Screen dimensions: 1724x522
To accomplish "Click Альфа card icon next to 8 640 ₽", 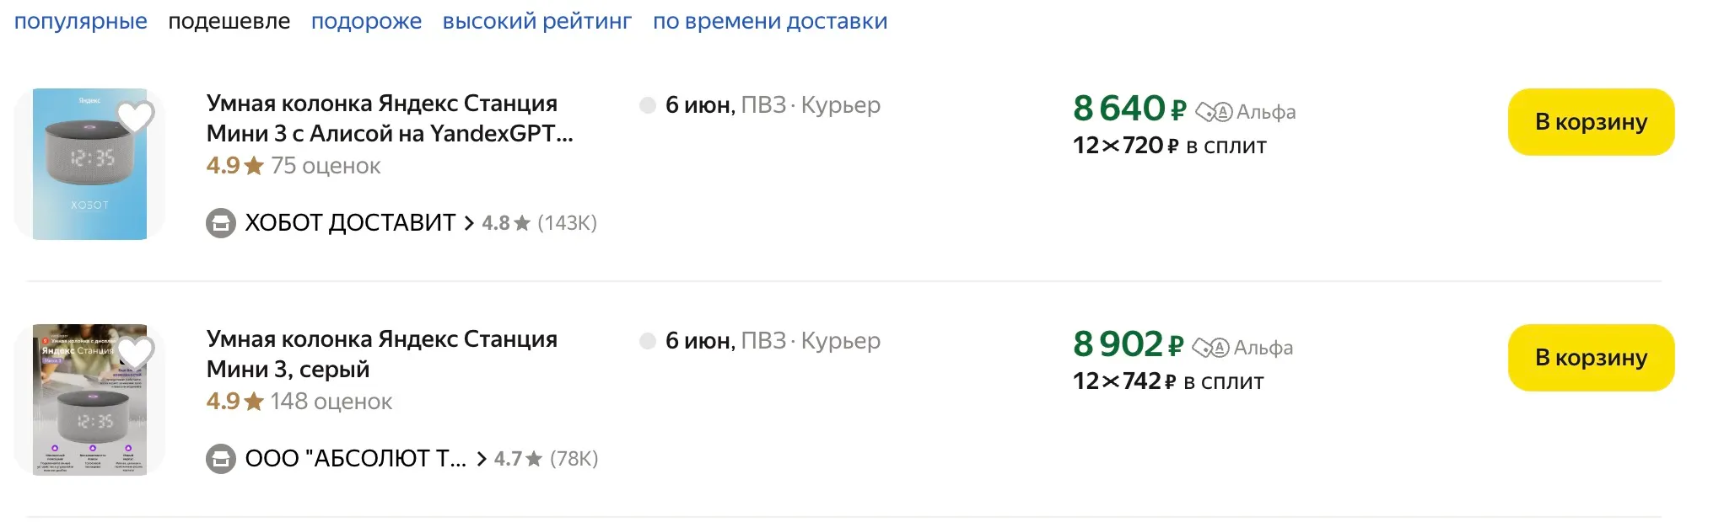I will pyautogui.click(x=1214, y=112).
